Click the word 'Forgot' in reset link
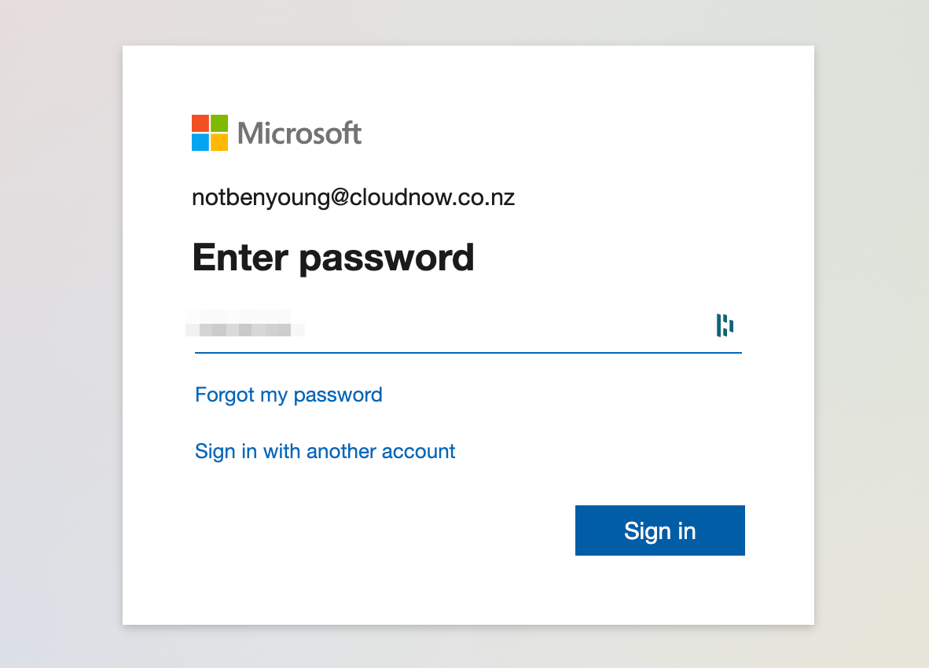The width and height of the screenshot is (929, 668). point(225,395)
